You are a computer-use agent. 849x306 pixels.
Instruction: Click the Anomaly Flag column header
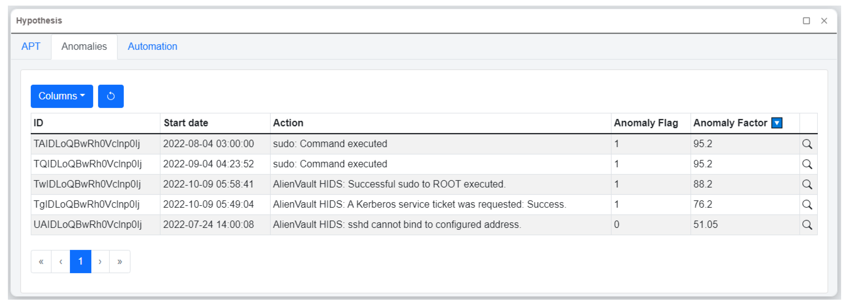pyautogui.click(x=646, y=123)
